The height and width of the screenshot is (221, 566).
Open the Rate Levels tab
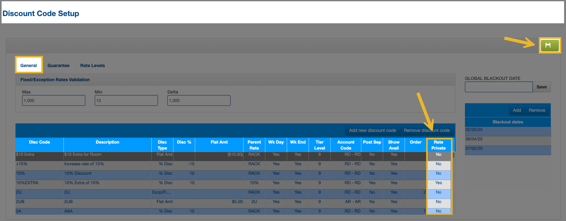(x=93, y=65)
